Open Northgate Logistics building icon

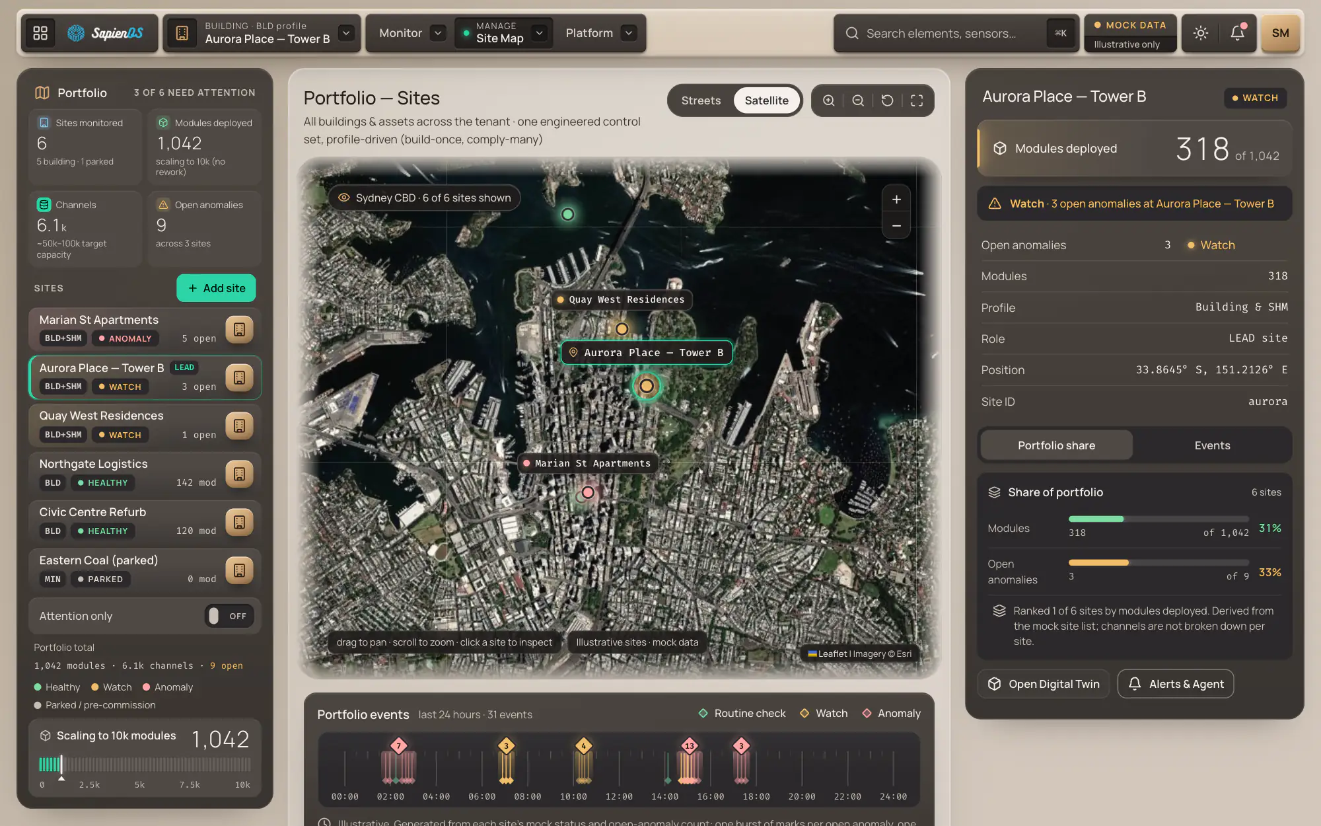[x=239, y=474]
